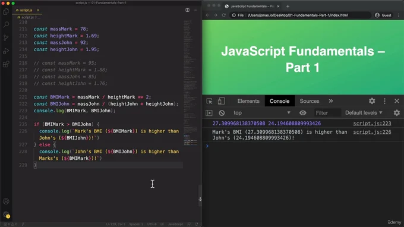Activate the DevTools inspect element picker
404x227 pixels.
[x=210, y=101]
